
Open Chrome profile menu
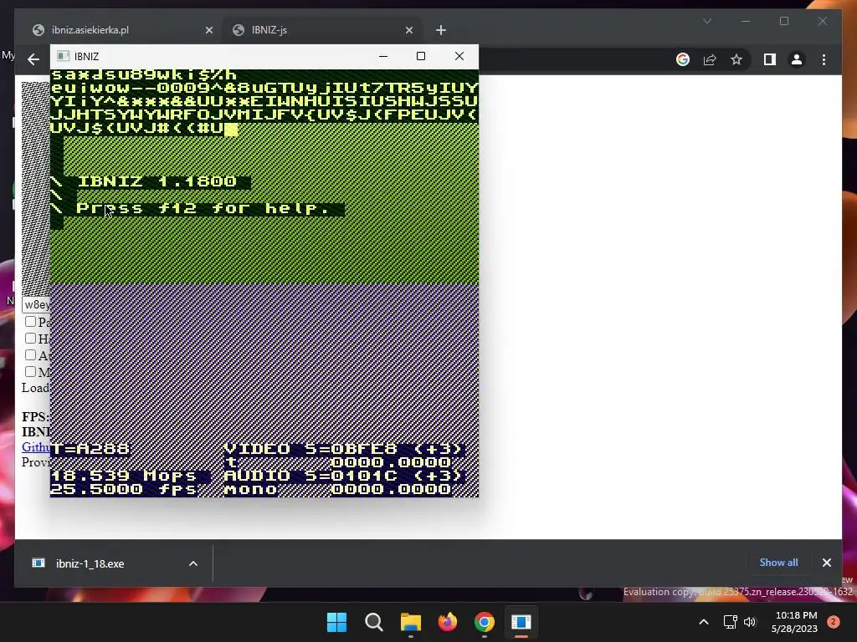(x=797, y=59)
